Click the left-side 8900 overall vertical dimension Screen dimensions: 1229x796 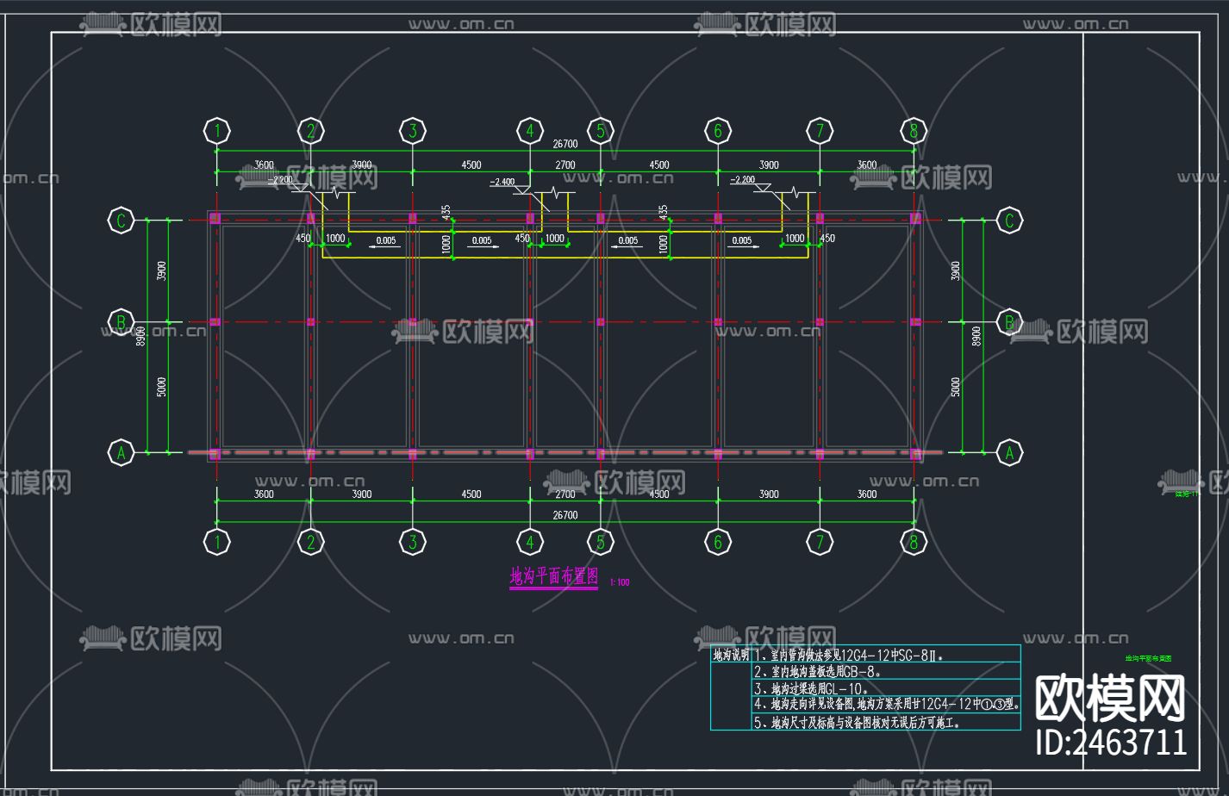pyautogui.click(x=140, y=336)
